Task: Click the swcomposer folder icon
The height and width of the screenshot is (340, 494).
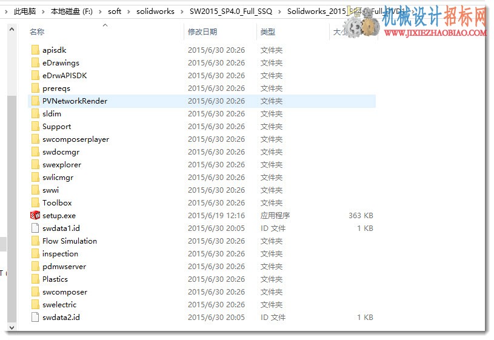Action: 35,292
